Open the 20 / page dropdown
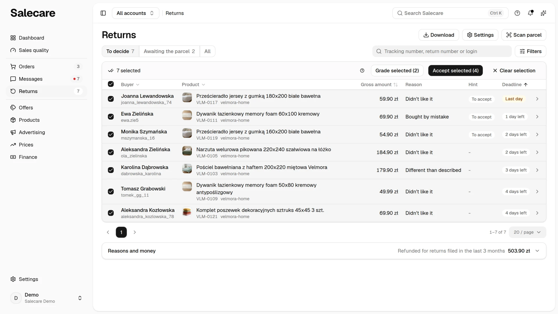Image resolution: width=558 pixels, height=314 pixels. (x=527, y=232)
